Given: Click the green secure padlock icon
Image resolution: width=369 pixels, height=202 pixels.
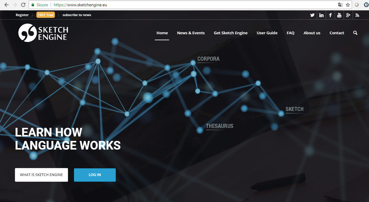Looking at the screenshot, I should point(33,5).
